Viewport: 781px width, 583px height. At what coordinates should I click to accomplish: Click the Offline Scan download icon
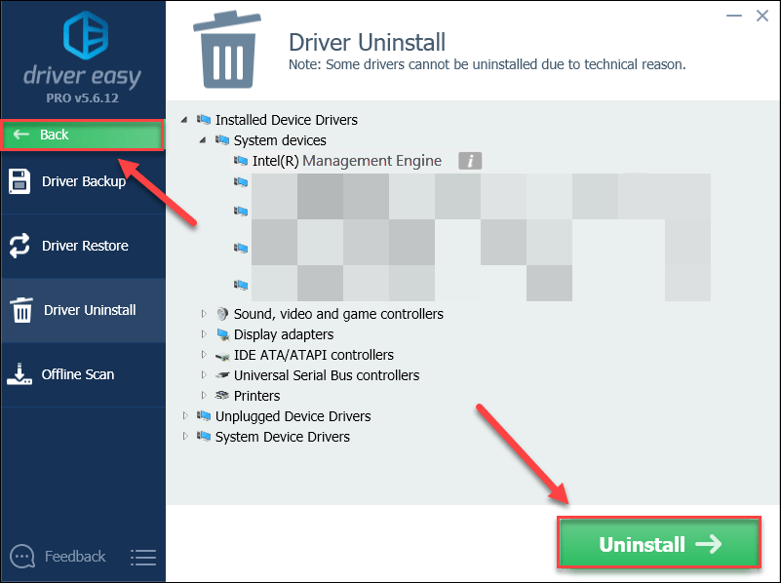pyautogui.click(x=20, y=374)
